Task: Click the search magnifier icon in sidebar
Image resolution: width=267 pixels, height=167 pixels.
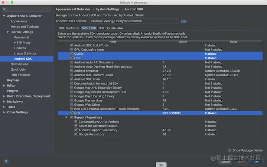Action: pyautogui.click(x=4, y=9)
